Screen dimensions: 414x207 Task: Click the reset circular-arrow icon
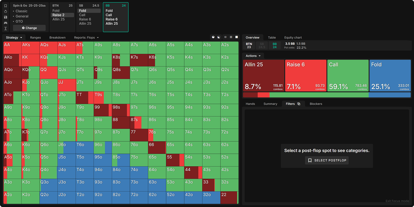5,11
